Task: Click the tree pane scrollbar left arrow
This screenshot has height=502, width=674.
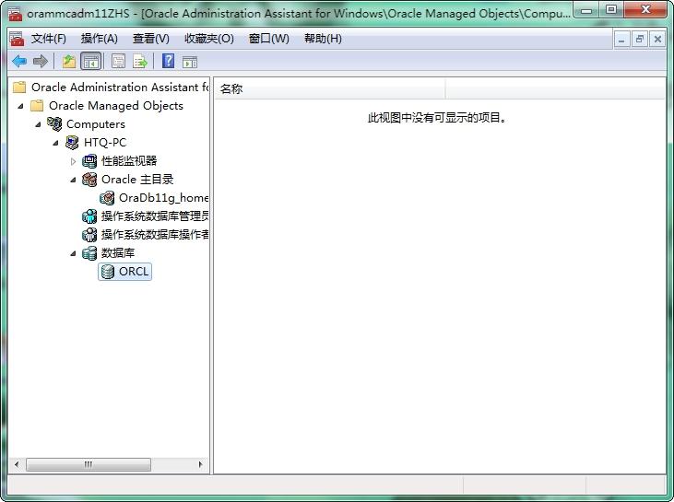Action: tap(17, 464)
